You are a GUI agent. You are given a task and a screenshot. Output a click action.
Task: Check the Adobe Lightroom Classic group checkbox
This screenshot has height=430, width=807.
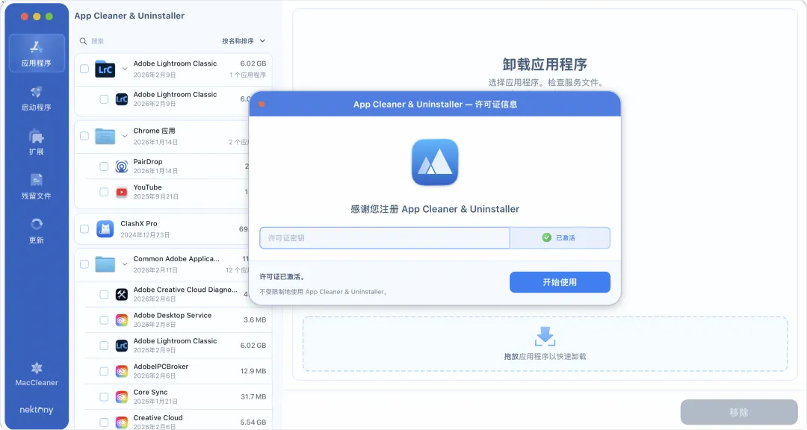click(84, 69)
